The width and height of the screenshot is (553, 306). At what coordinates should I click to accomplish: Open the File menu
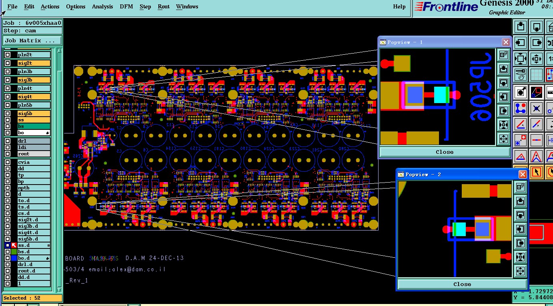click(x=12, y=6)
